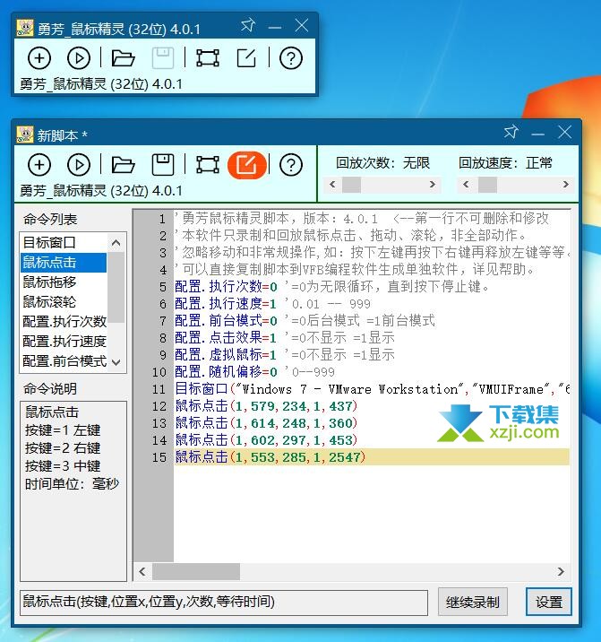Save the script with floppy icon

pos(163,165)
